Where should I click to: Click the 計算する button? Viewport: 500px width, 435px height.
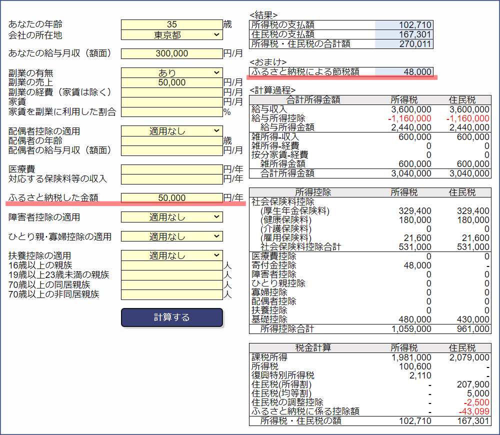click(172, 317)
